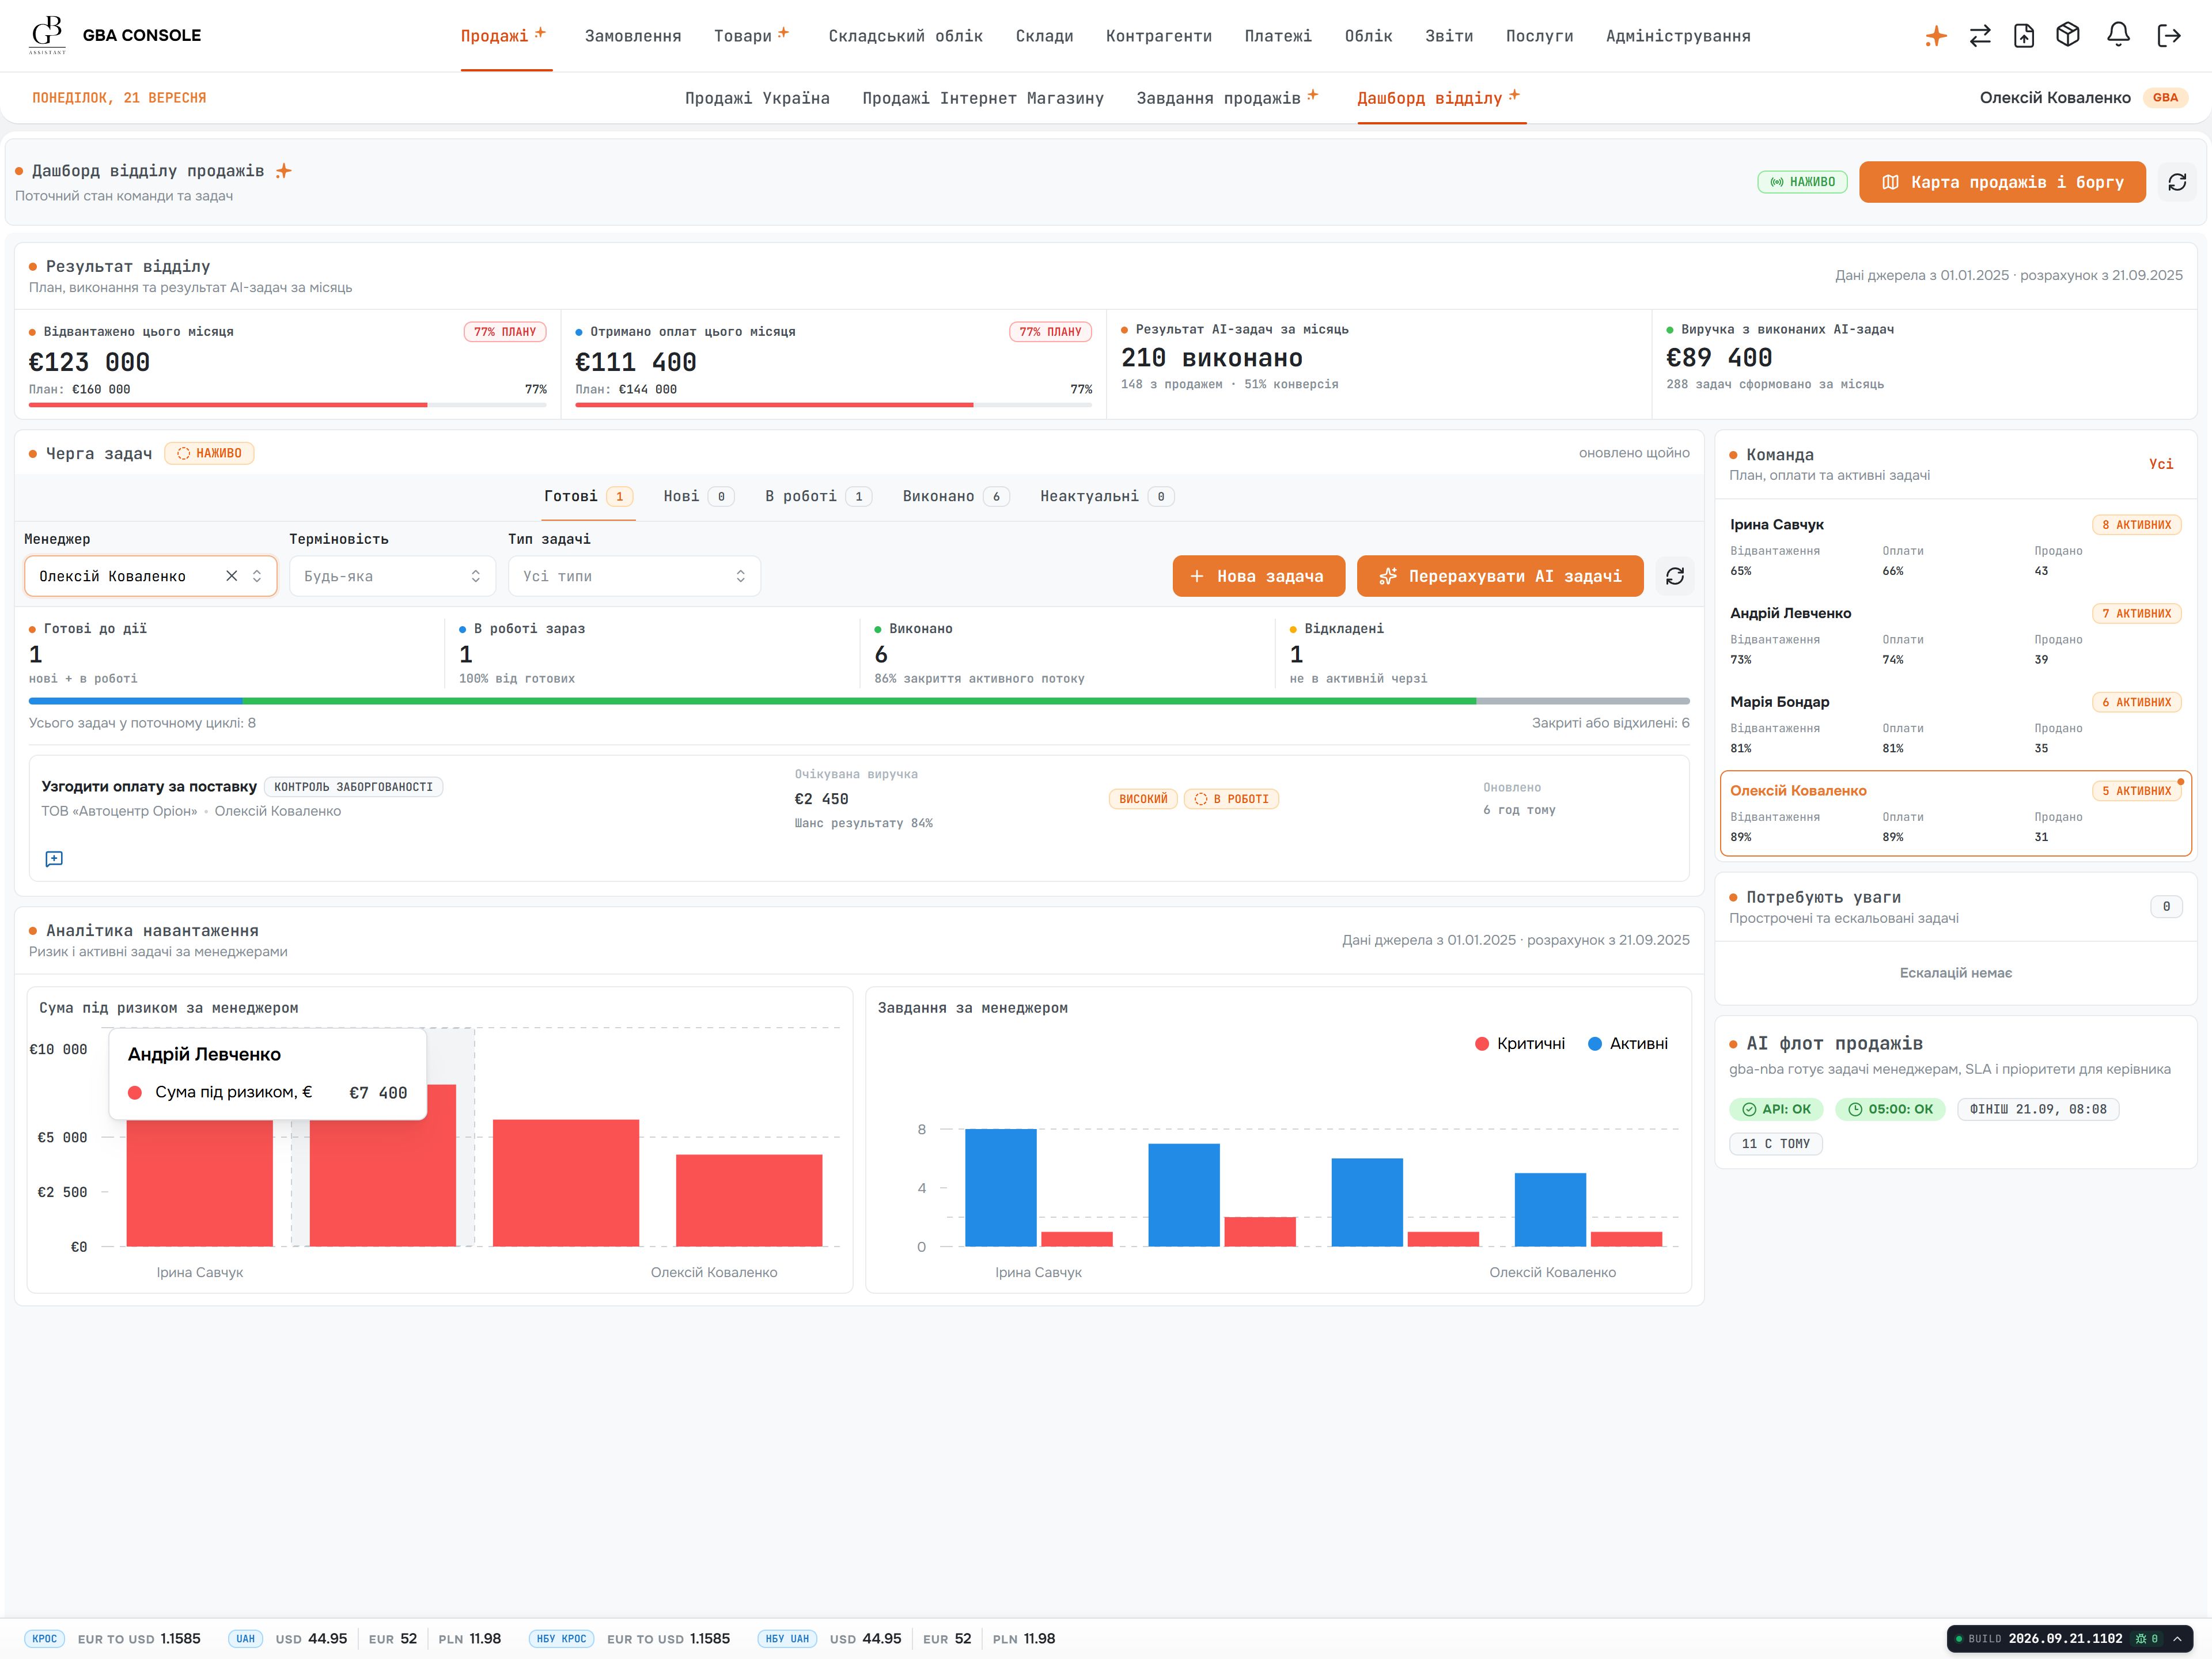Toggle the НАЖИВО live indicator in dashboard header

1802,182
